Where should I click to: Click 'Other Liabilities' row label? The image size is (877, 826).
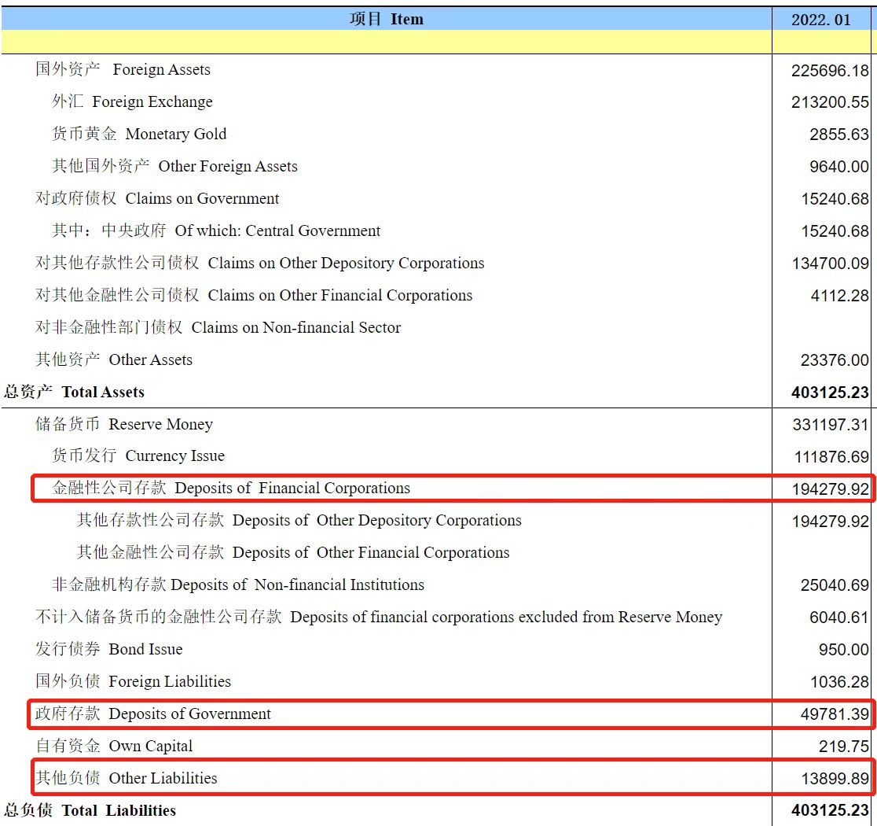click(126, 778)
